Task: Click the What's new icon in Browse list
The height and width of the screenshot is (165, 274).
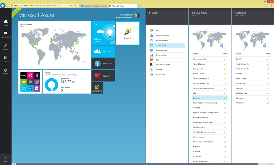Action: [151, 74]
